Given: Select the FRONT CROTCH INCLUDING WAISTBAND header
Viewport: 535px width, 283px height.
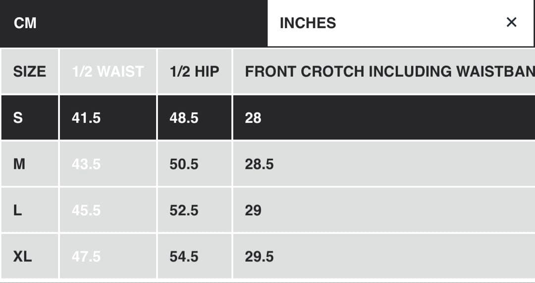Looking at the screenshot, I should click(x=389, y=71).
